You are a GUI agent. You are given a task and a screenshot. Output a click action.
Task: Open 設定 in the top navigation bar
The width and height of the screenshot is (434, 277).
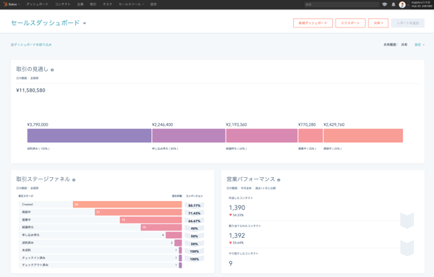pos(153,4)
